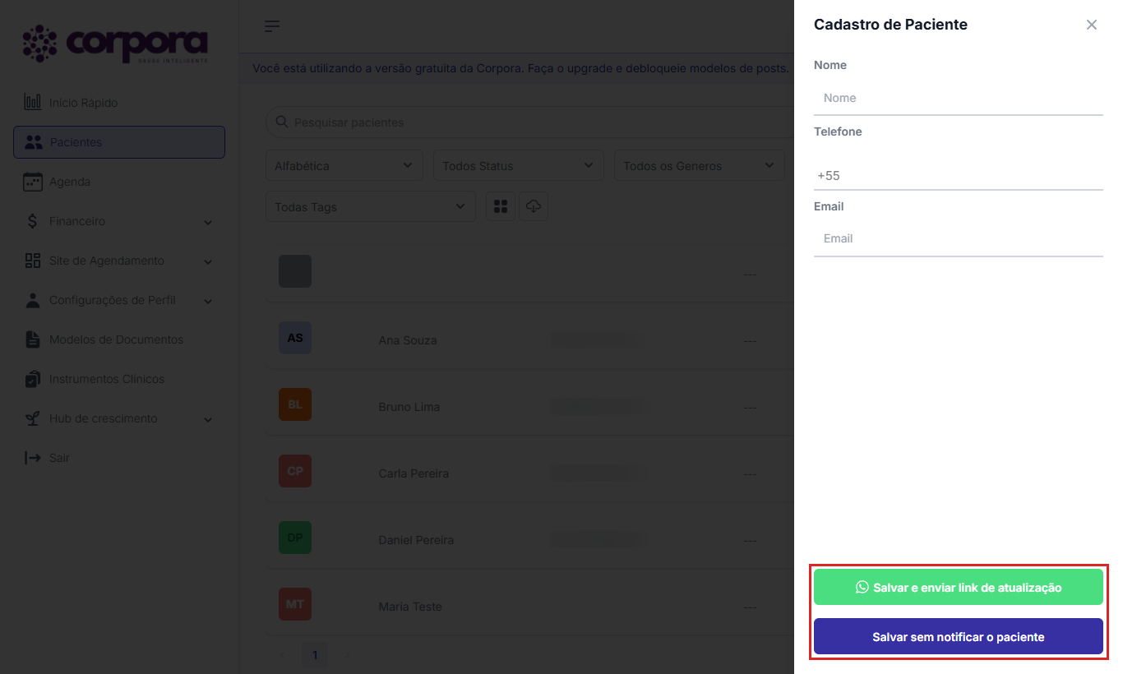Click the Corpora logo
The image size is (1123, 674).
coord(115,44)
